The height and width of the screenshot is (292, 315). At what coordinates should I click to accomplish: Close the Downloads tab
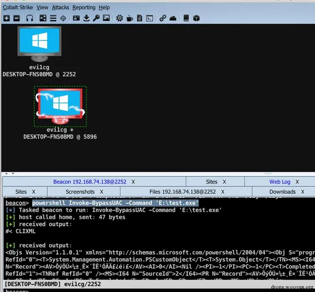tap(303, 192)
